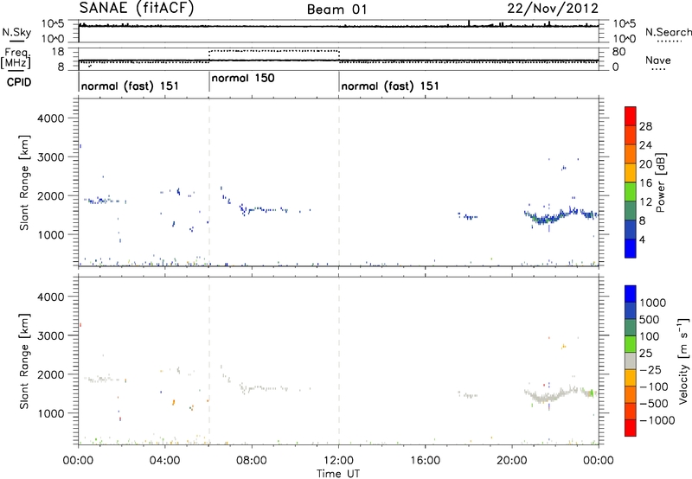Click the dashed 12:00 marker in velocity panel
The image size is (692, 479).
coord(339,361)
